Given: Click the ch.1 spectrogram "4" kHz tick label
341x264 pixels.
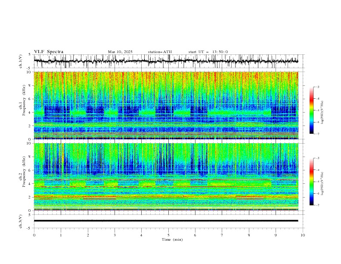Looking at the screenshot, I should pyautogui.click(x=30, y=113).
